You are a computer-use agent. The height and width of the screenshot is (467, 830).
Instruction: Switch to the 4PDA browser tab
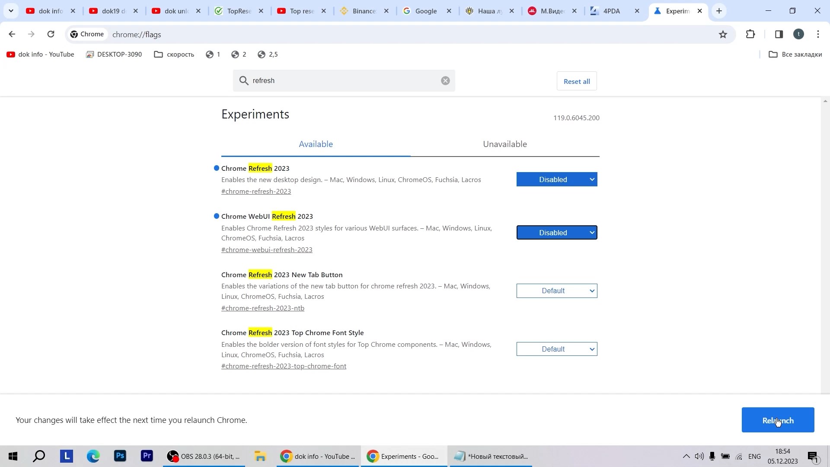pyautogui.click(x=611, y=11)
